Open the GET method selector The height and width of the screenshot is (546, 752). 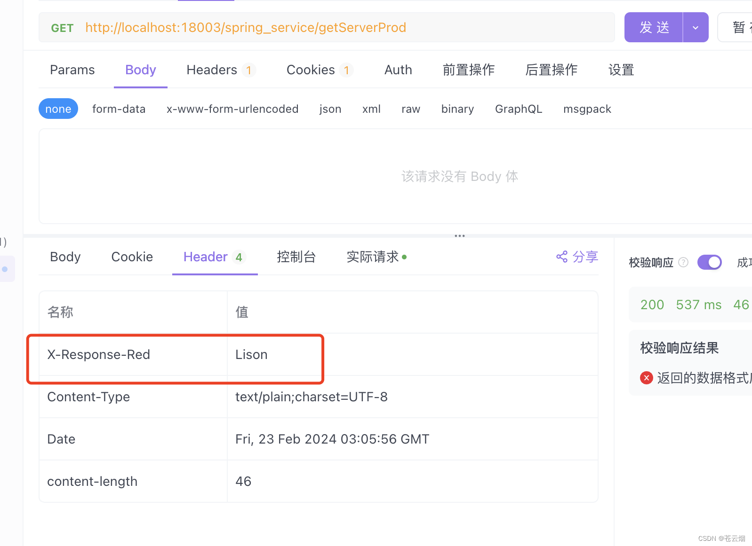[62, 28]
